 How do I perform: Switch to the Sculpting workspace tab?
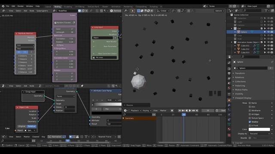click(x=68, y=7)
